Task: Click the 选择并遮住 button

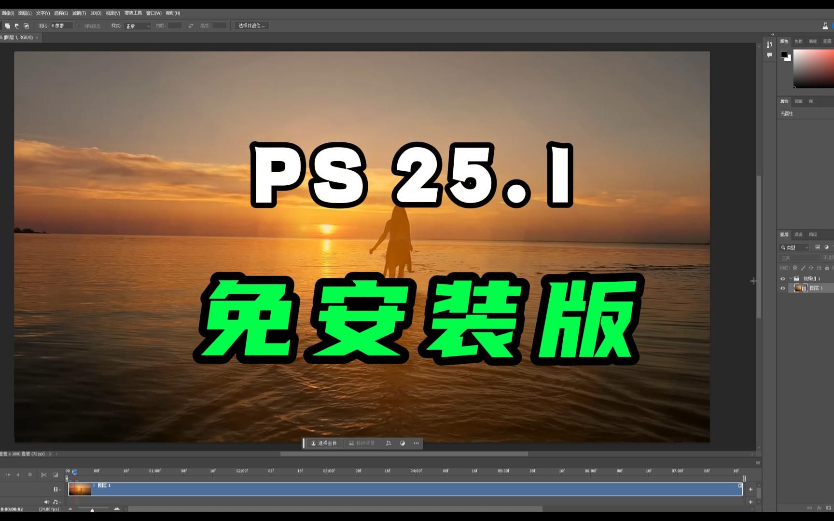Action: coord(251,26)
